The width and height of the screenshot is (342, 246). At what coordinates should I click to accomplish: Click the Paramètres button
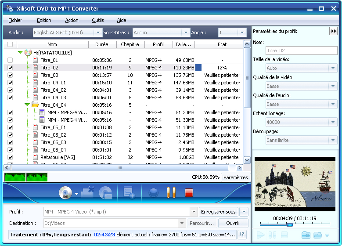(x=236, y=177)
